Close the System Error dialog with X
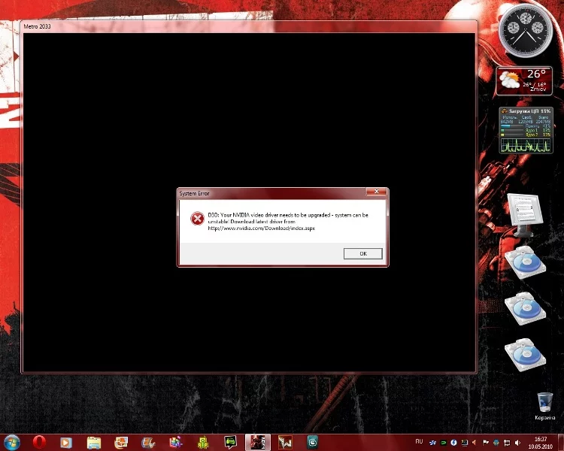The height and width of the screenshot is (451, 564). point(376,192)
